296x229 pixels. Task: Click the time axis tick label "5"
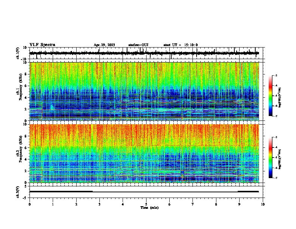[146, 204]
